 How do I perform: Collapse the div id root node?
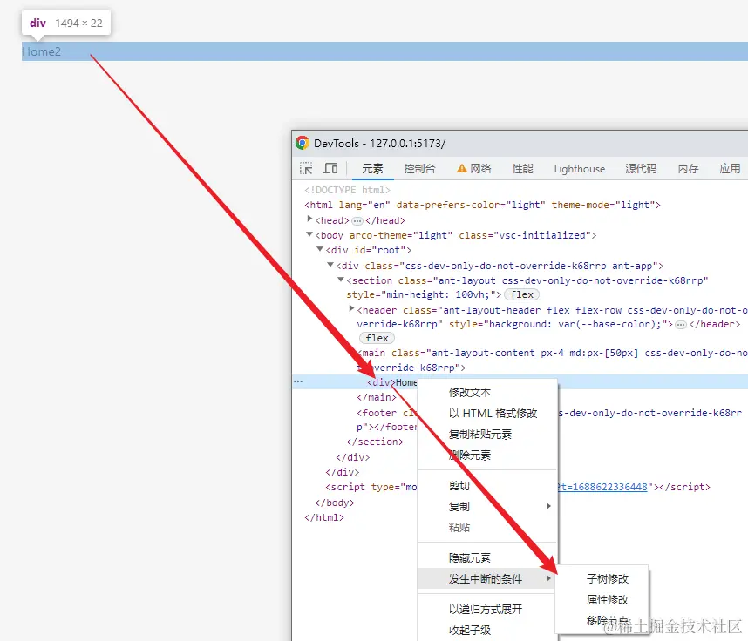click(320, 249)
